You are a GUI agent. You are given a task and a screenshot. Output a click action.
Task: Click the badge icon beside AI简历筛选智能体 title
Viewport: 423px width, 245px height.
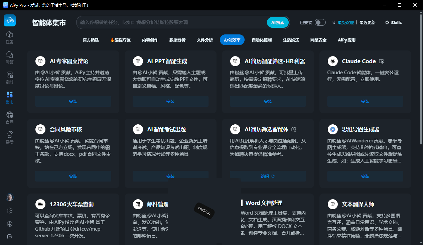tap(294, 129)
